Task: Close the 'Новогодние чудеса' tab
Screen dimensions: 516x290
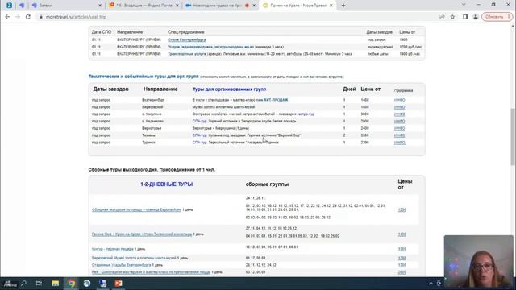Action: pos(254,6)
